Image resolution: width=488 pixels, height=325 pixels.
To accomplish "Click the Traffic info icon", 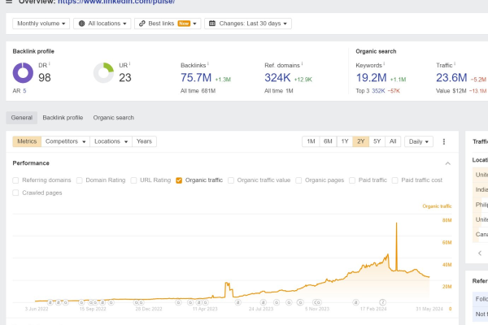I will tap(455, 63).
